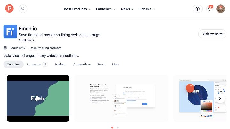Go to next gallery image arrow

(220, 98)
